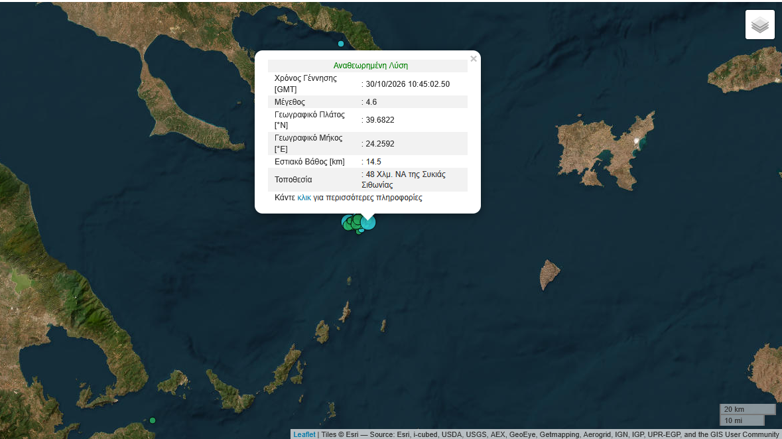The width and height of the screenshot is (782, 439).
Task: Close the earthquake info popup
Action: 474,59
